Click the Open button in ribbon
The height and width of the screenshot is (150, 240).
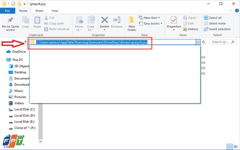coord(191,18)
